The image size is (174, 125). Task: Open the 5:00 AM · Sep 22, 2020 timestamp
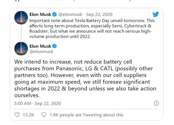tap(38, 104)
